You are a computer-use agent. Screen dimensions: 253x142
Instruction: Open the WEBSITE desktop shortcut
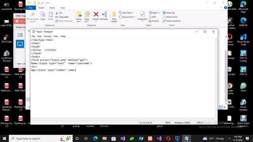pos(243,22)
